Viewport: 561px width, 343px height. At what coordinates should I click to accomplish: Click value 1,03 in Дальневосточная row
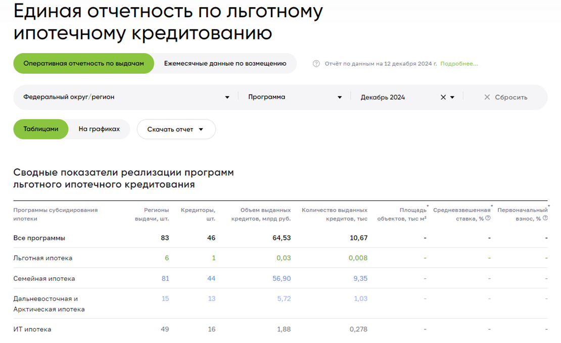tap(361, 299)
